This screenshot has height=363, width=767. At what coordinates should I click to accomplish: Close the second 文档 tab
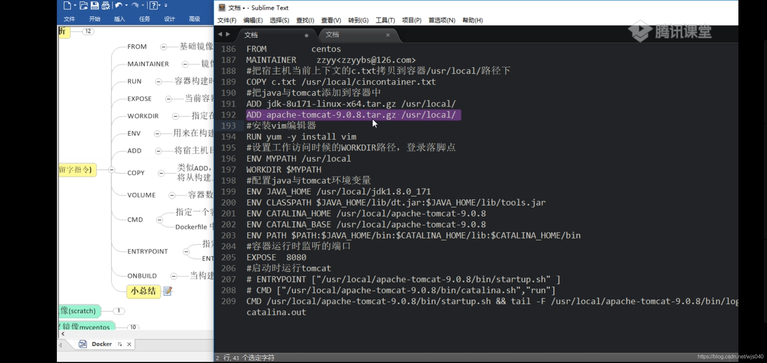[388, 35]
